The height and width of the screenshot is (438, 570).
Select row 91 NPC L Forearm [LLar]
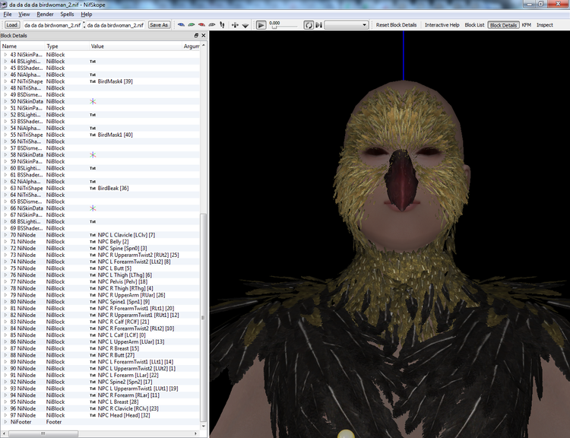(x=100, y=375)
